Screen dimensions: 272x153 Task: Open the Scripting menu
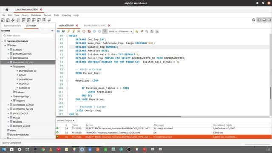[x=66, y=15]
